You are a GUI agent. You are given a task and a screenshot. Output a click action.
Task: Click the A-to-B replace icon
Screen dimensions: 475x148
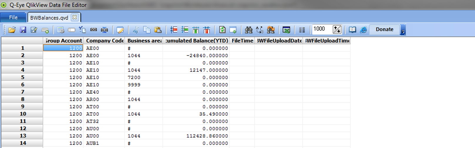[x=260, y=30]
